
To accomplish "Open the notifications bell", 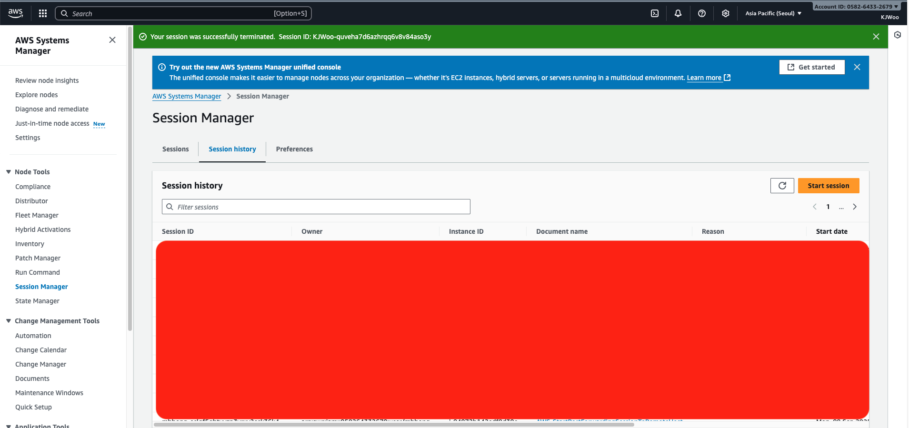I will coord(678,13).
